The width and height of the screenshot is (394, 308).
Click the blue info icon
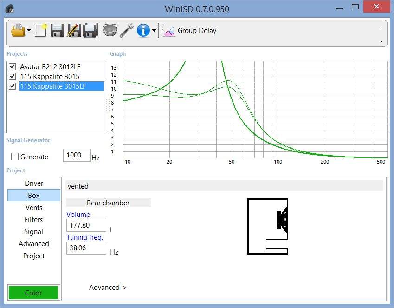point(143,31)
